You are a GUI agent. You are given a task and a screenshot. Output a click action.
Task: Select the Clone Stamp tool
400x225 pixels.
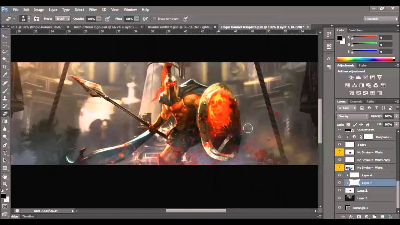pyautogui.click(x=5, y=98)
